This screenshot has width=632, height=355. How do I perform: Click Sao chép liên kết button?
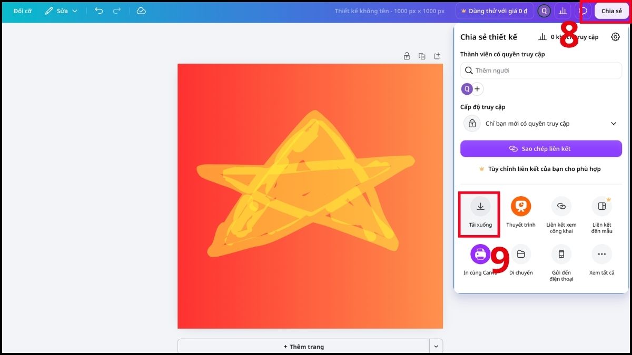[541, 149]
